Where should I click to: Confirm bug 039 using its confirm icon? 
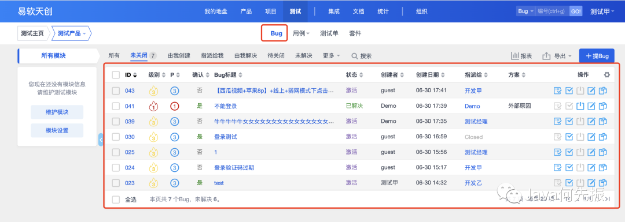click(558, 122)
